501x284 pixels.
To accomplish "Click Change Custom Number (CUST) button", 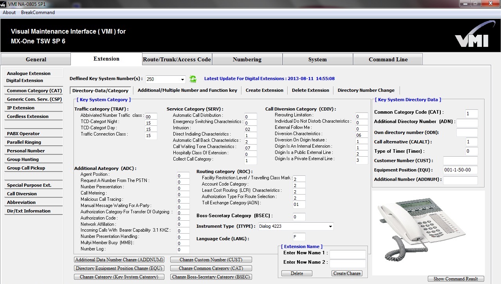I will point(211,260).
